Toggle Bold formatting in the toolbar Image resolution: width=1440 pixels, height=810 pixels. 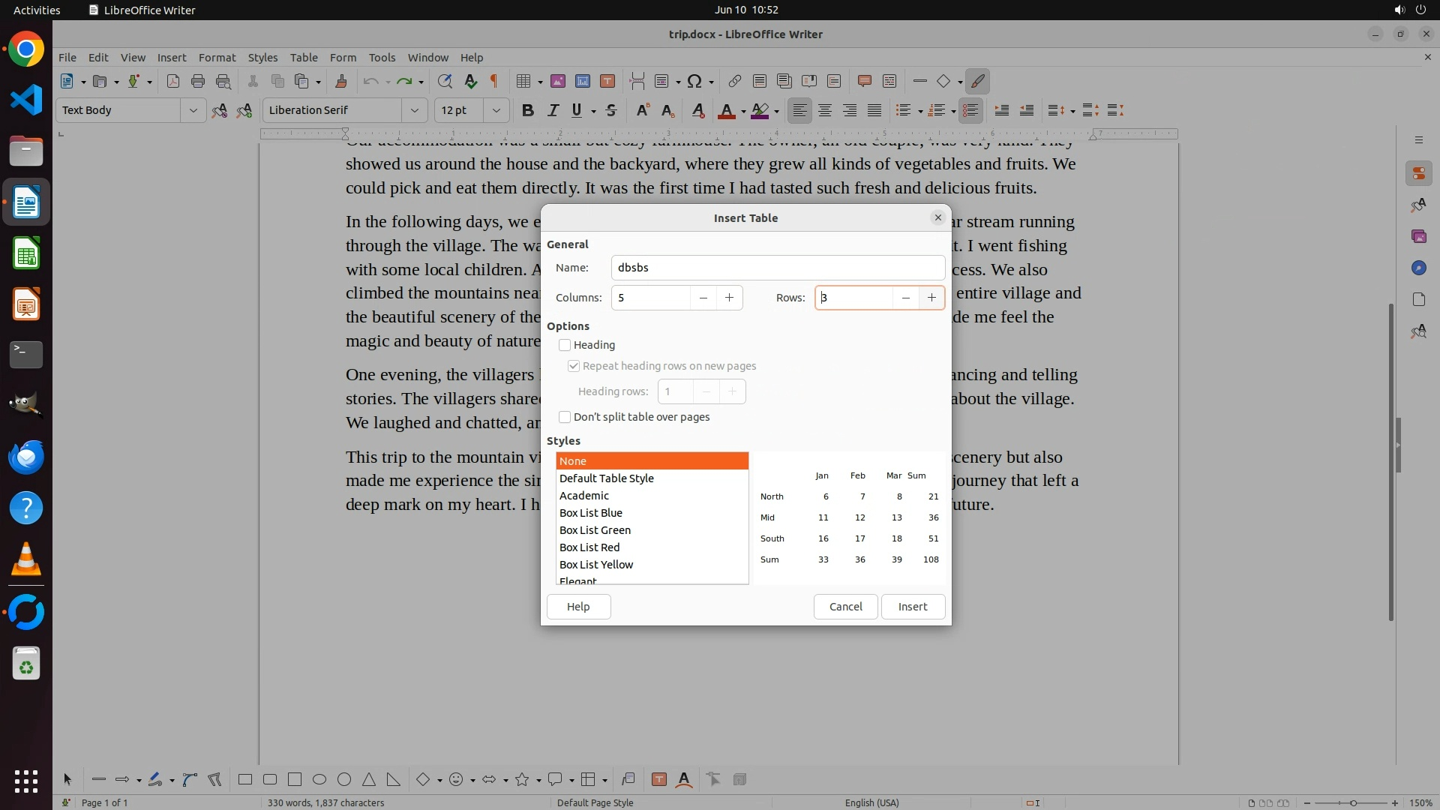527,110
